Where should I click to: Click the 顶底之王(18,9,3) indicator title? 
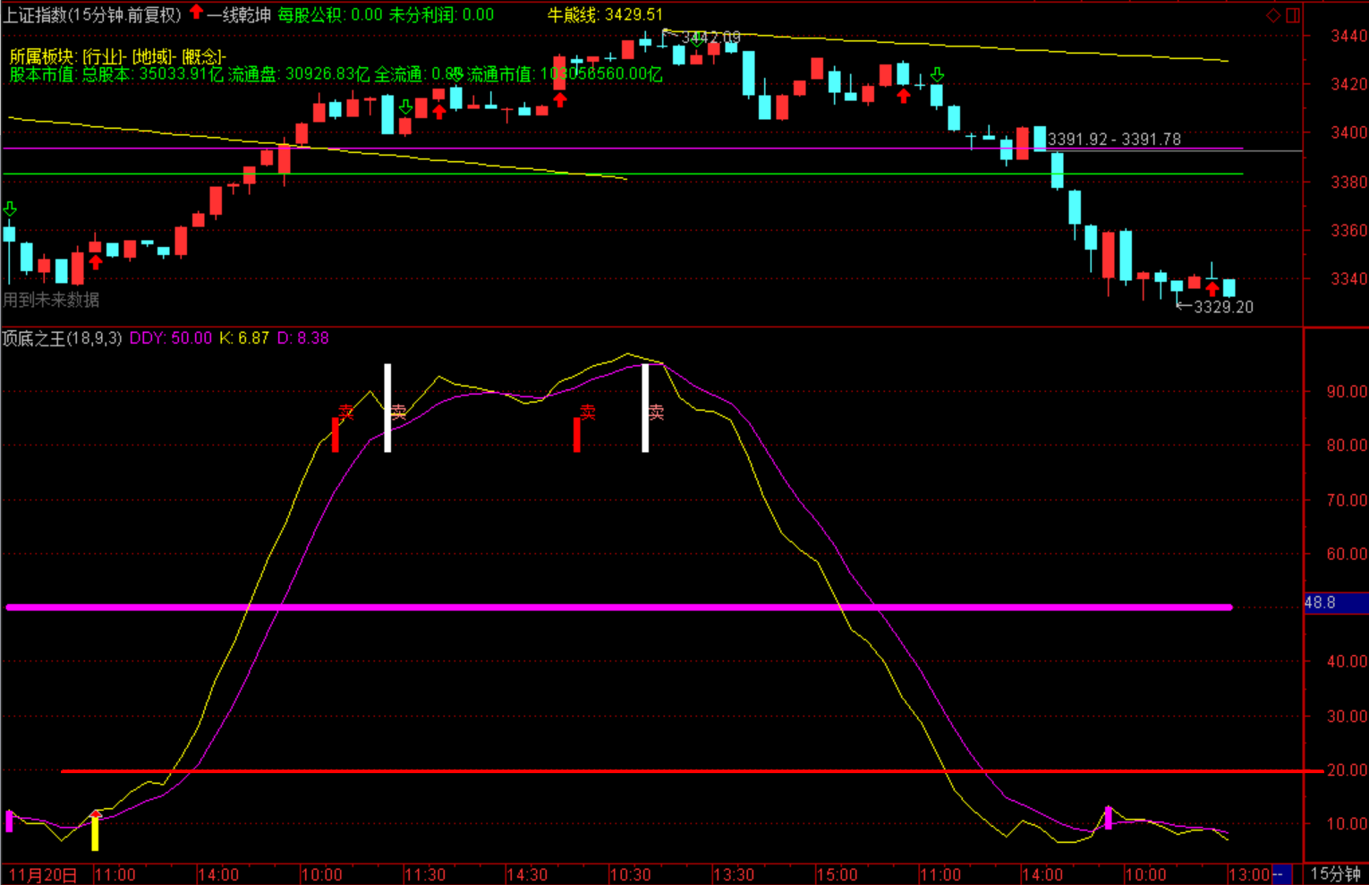pos(62,338)
